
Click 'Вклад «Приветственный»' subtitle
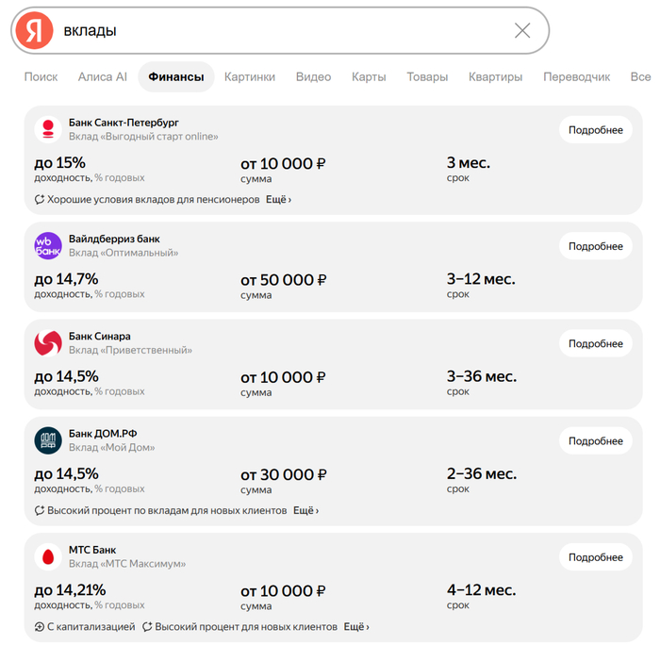pyautogui.click(x=130, y=350)
